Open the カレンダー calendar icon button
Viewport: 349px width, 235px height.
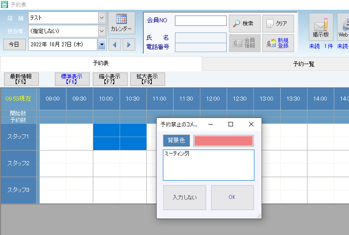(x=121, y=23)
